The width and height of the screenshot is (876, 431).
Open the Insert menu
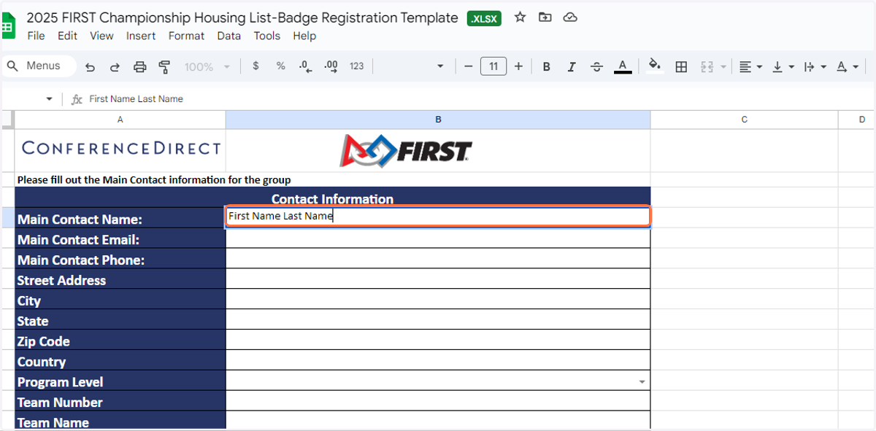(x=141, y=36)
